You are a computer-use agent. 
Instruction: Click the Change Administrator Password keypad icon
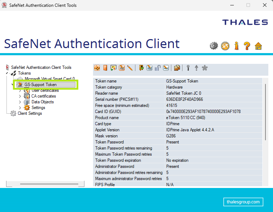point(149,68)
